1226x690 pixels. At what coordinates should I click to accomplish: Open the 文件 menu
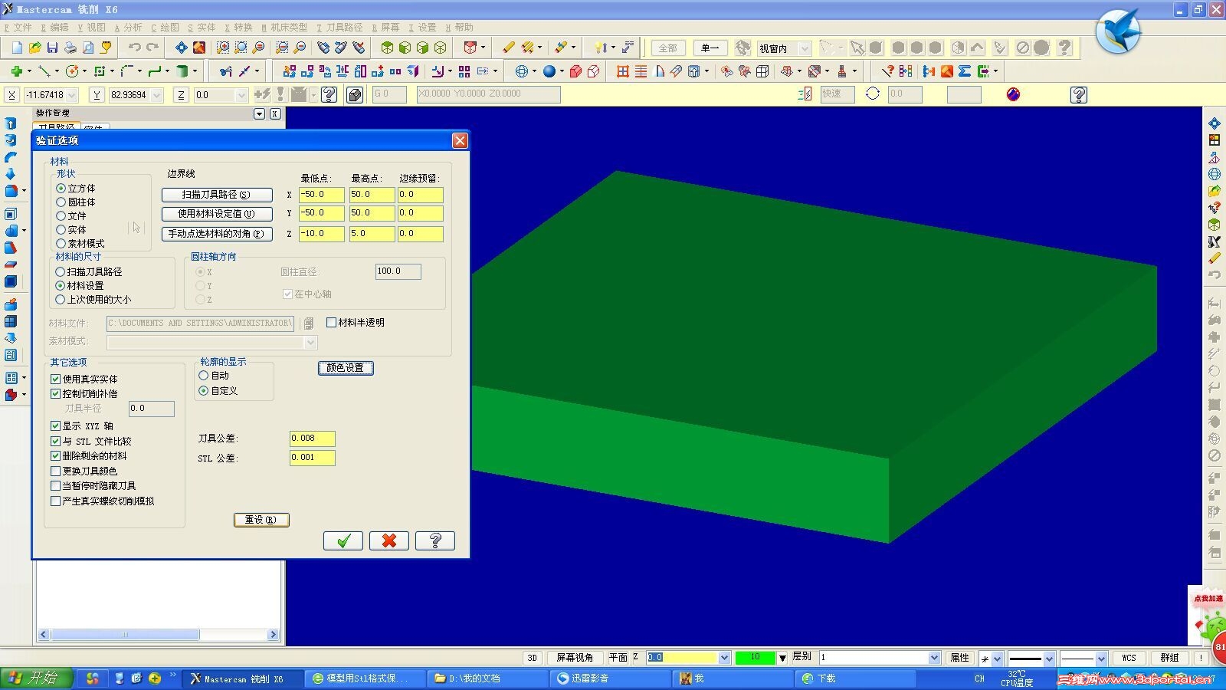tap(18, 28)
